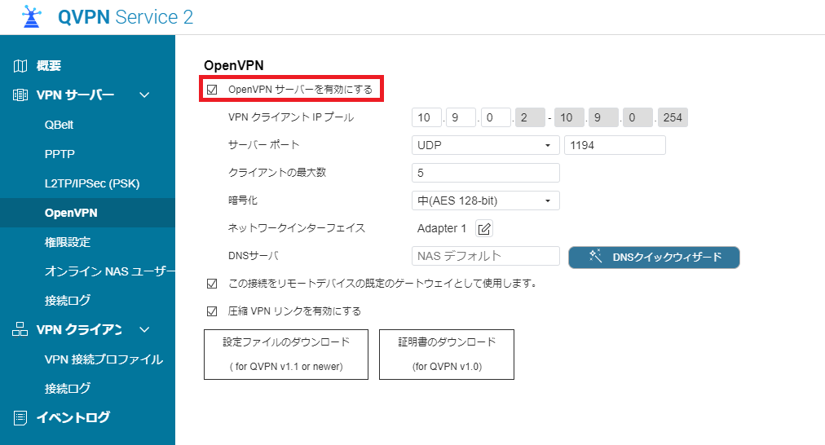The width and height of the screenshot is (825, 445).
Task: Open オンライン NAS ユーザー in sidebar
Action: pos(109,271)
